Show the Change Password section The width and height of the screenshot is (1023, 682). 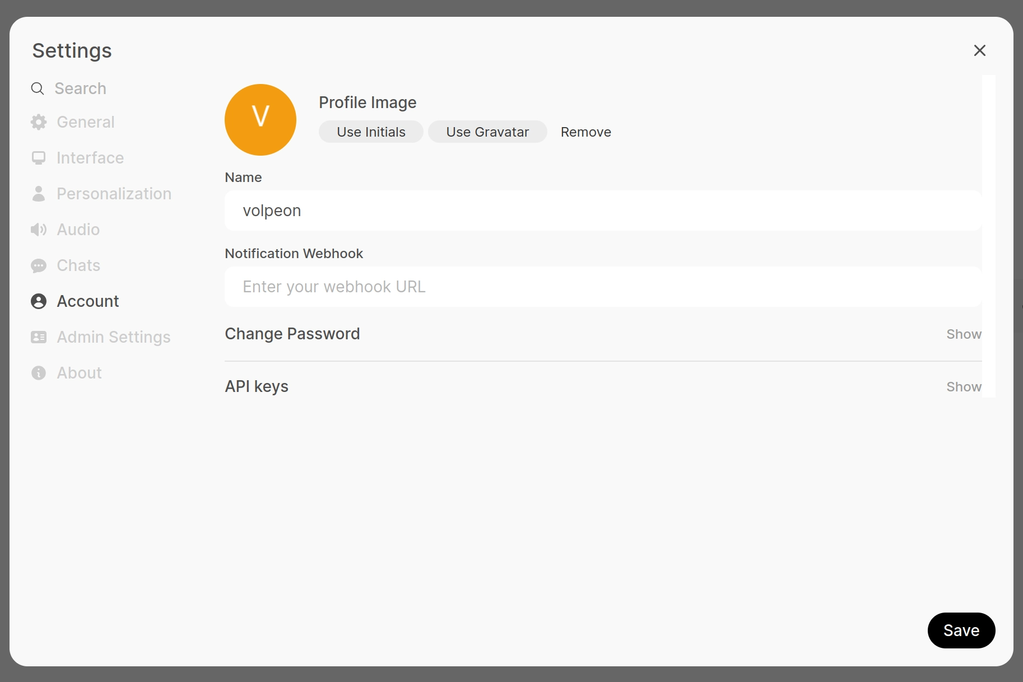tap(964, 334)
